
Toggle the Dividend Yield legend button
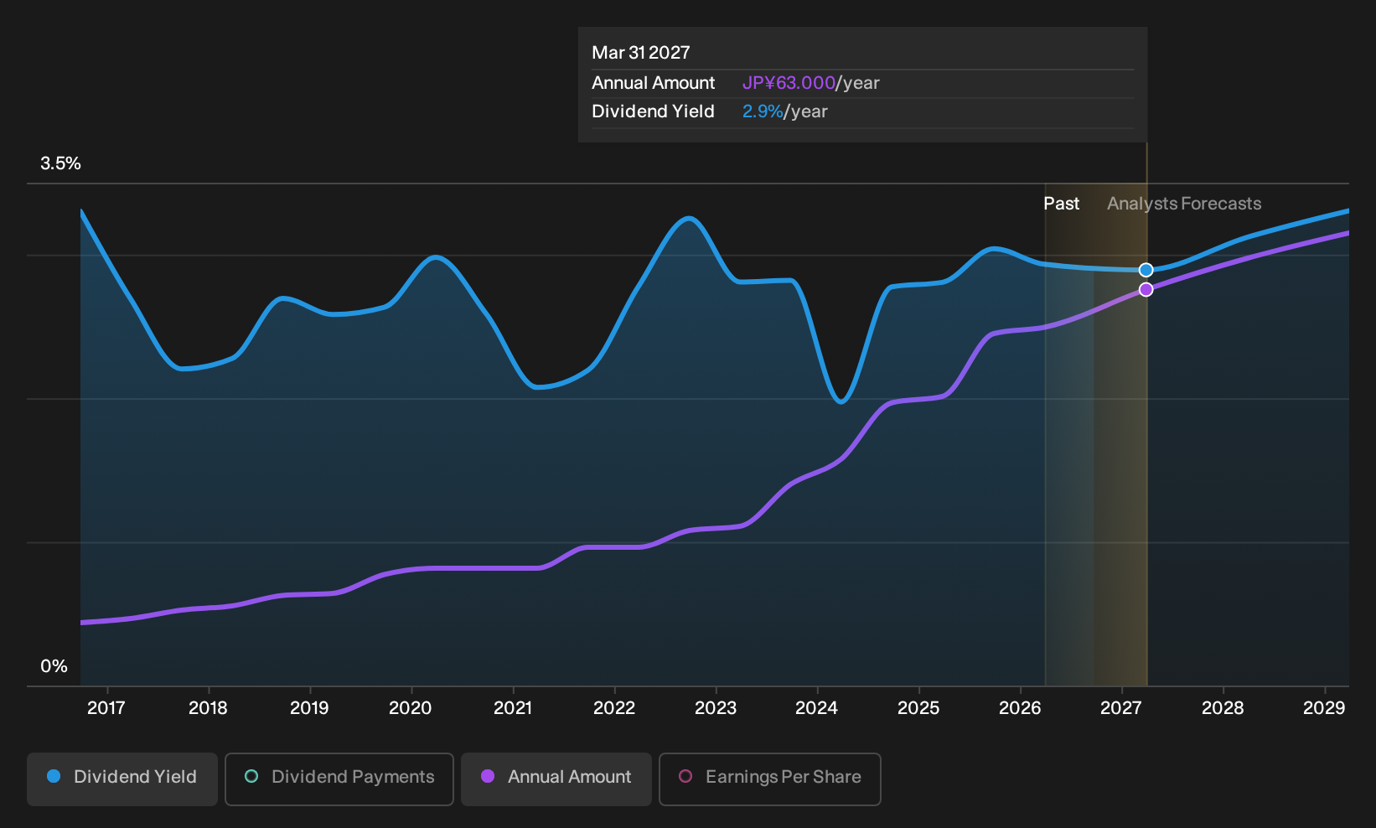click(x=122, y=779)
